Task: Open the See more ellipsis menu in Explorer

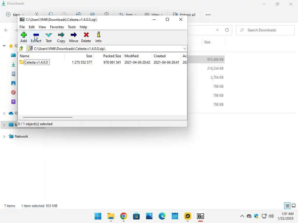Action: 208,15
